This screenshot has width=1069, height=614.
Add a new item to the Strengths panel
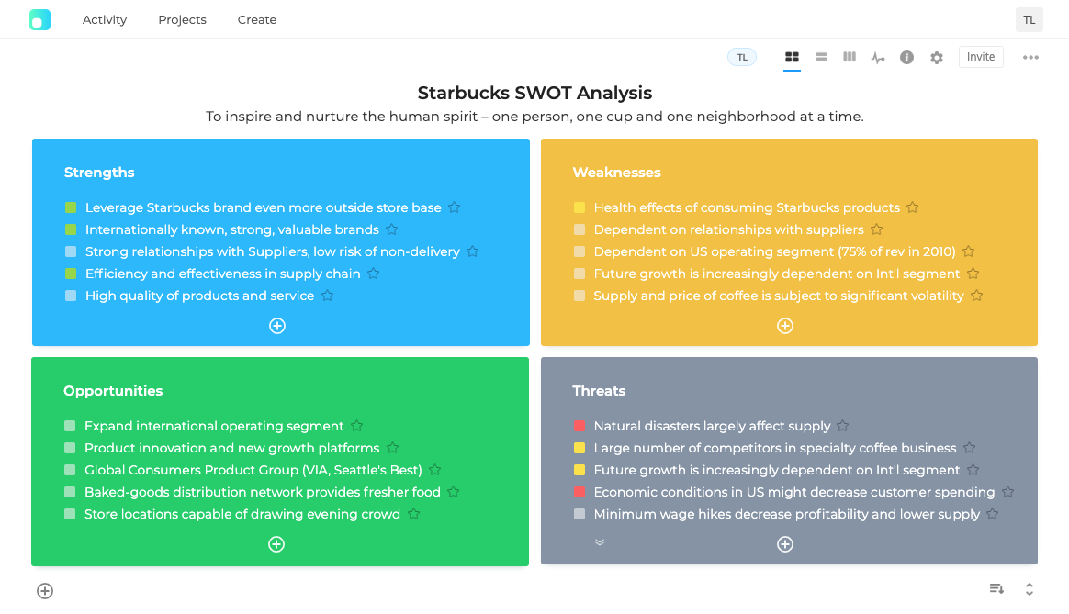pos(276,325)
